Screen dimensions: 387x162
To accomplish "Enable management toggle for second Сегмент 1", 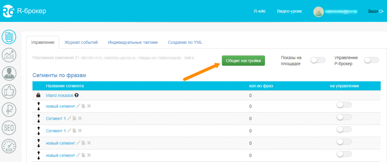I will click(344, 130).
